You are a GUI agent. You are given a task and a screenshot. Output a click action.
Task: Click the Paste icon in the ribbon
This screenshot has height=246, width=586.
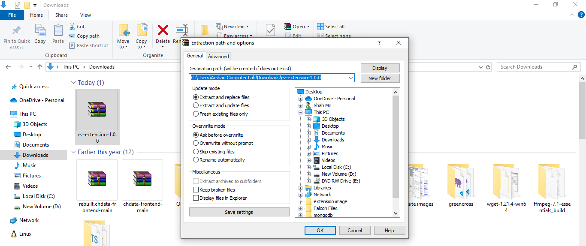click(x=58, y=30)
